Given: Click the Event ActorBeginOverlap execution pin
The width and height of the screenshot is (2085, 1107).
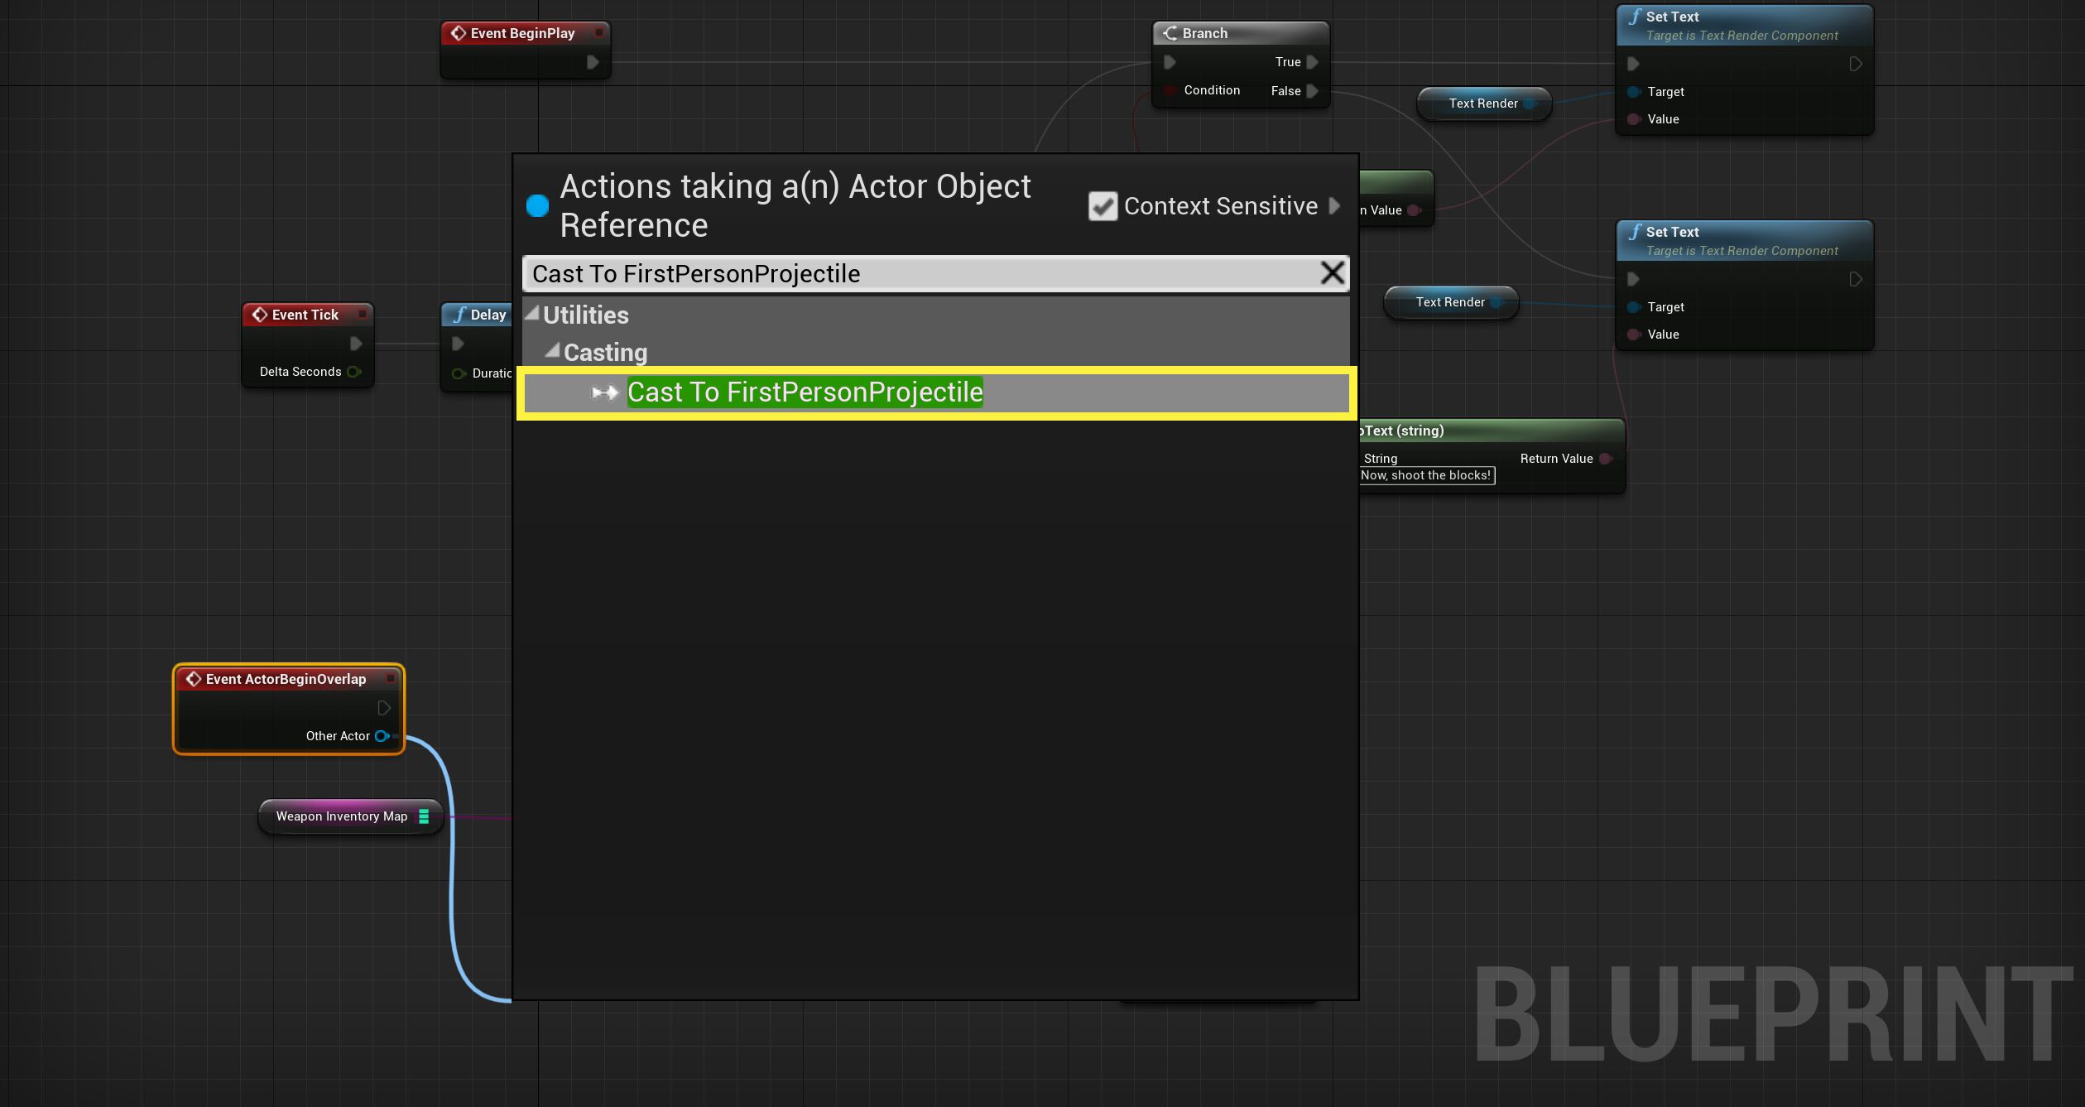Looking at the screenshot, I should tap(383, 708).
